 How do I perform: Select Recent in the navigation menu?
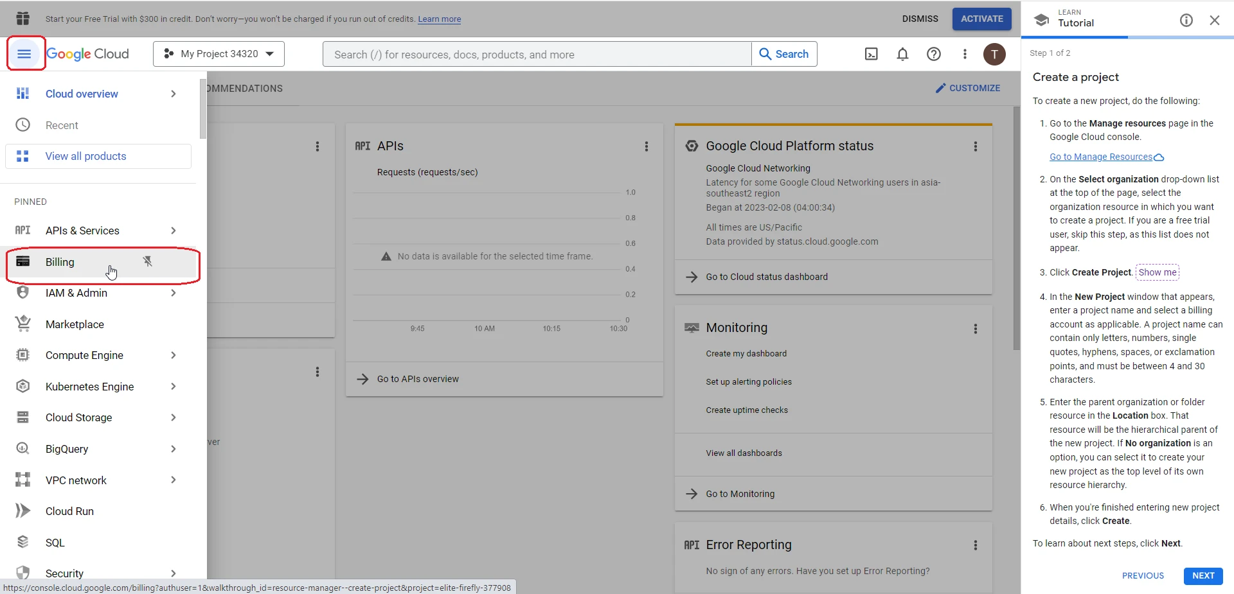[x=98, y=125]
